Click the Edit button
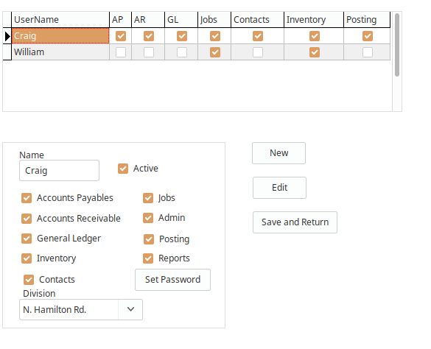 click(279, 188)
